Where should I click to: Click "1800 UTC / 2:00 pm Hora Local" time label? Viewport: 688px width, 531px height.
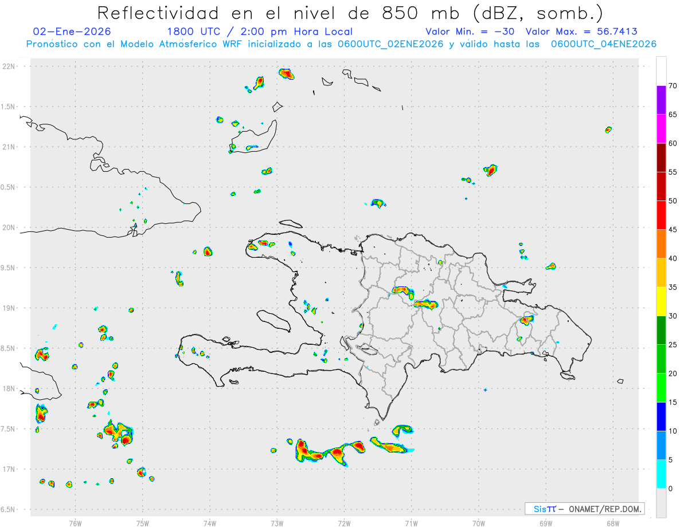(x=260, y=32)
